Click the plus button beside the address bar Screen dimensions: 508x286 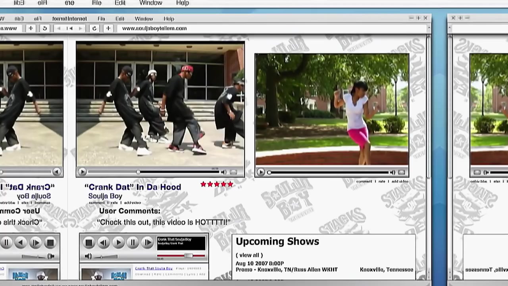pyautogui.click(x=108, y=28)
